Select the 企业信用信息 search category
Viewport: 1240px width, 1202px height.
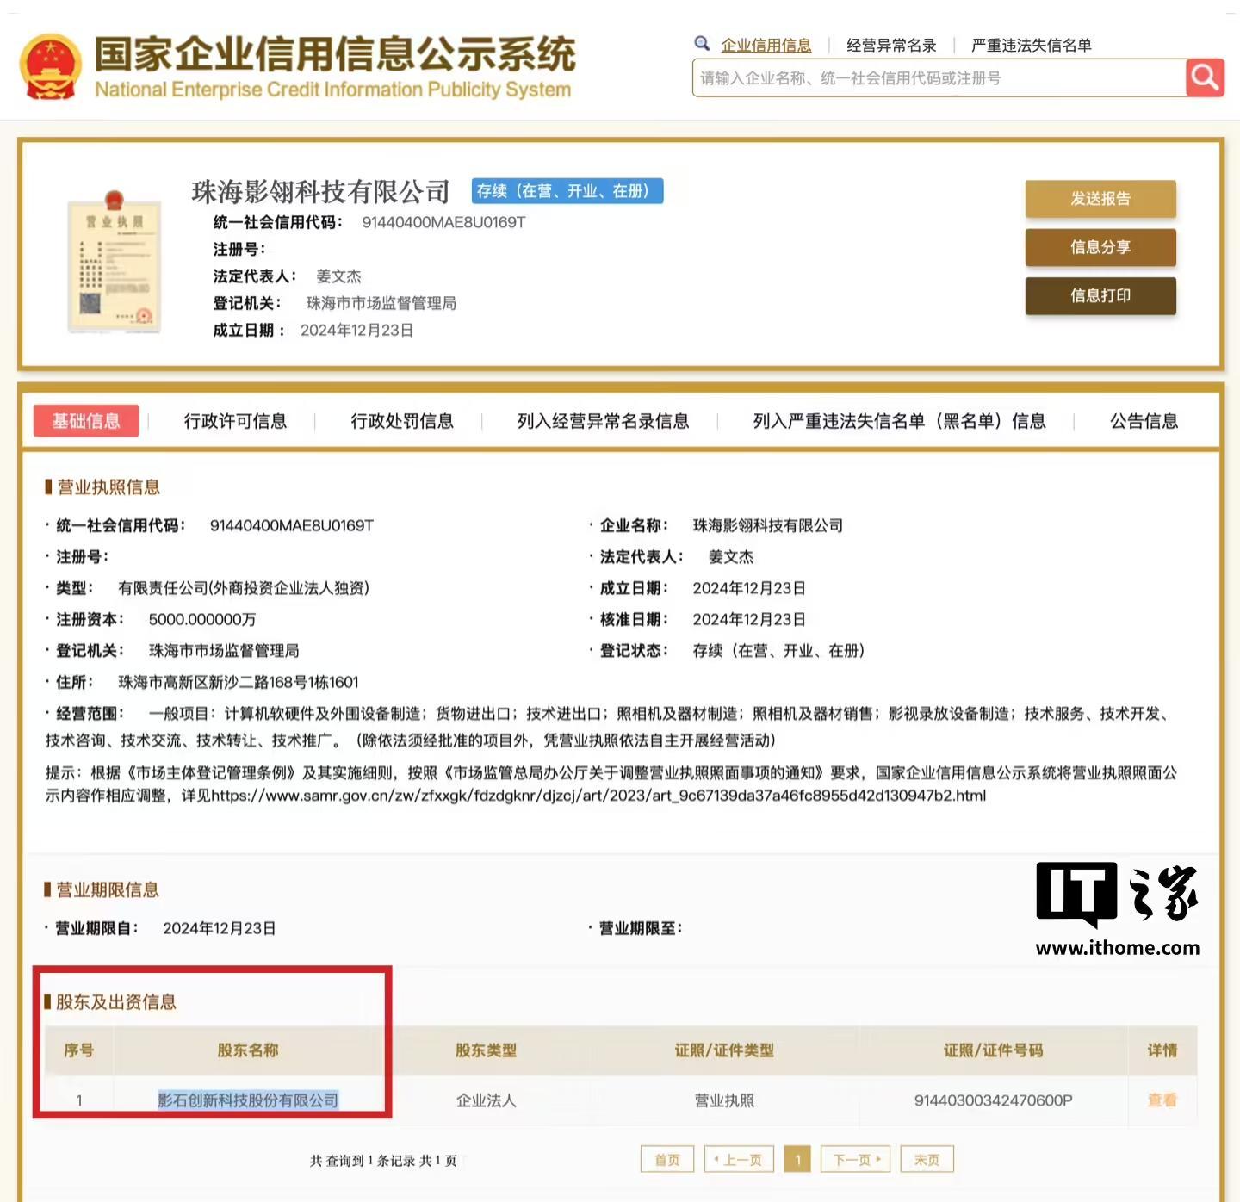point(766,46)
